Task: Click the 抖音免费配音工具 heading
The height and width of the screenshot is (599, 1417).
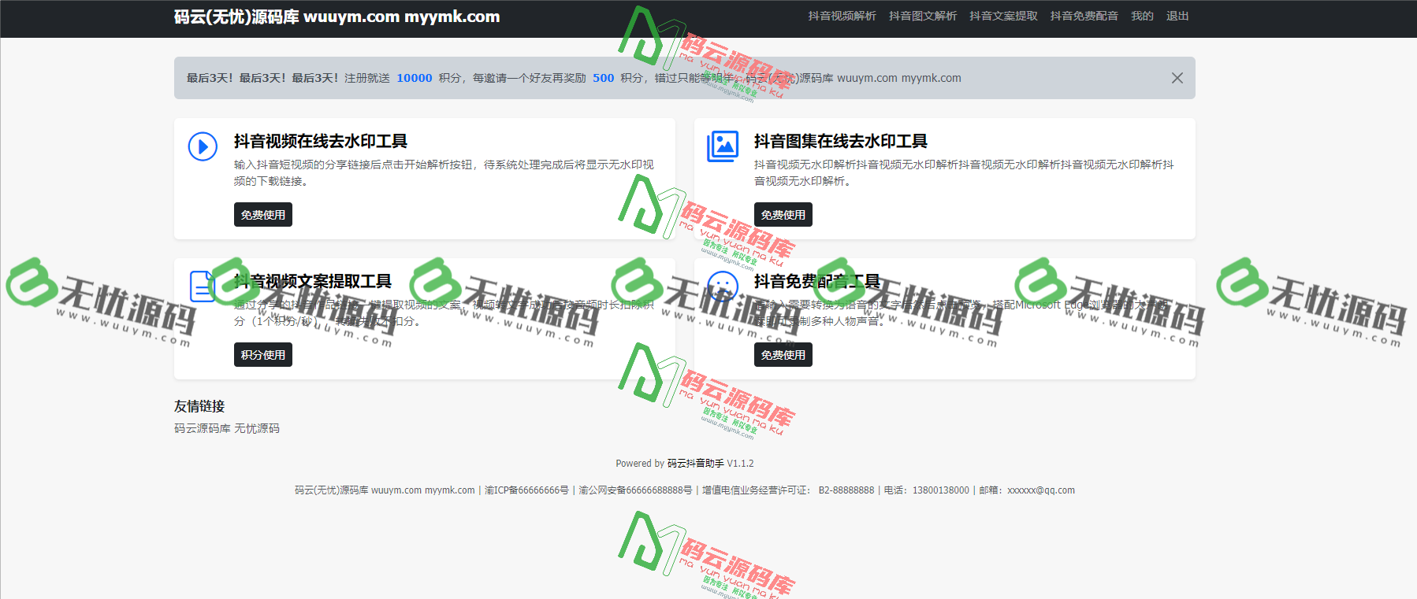Action: coord(817,281)
